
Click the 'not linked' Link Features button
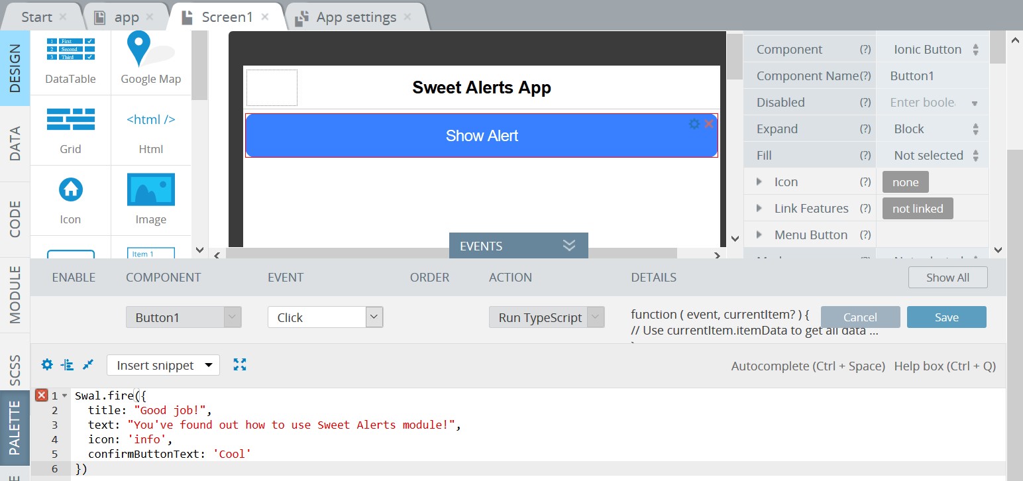(918, 209)
